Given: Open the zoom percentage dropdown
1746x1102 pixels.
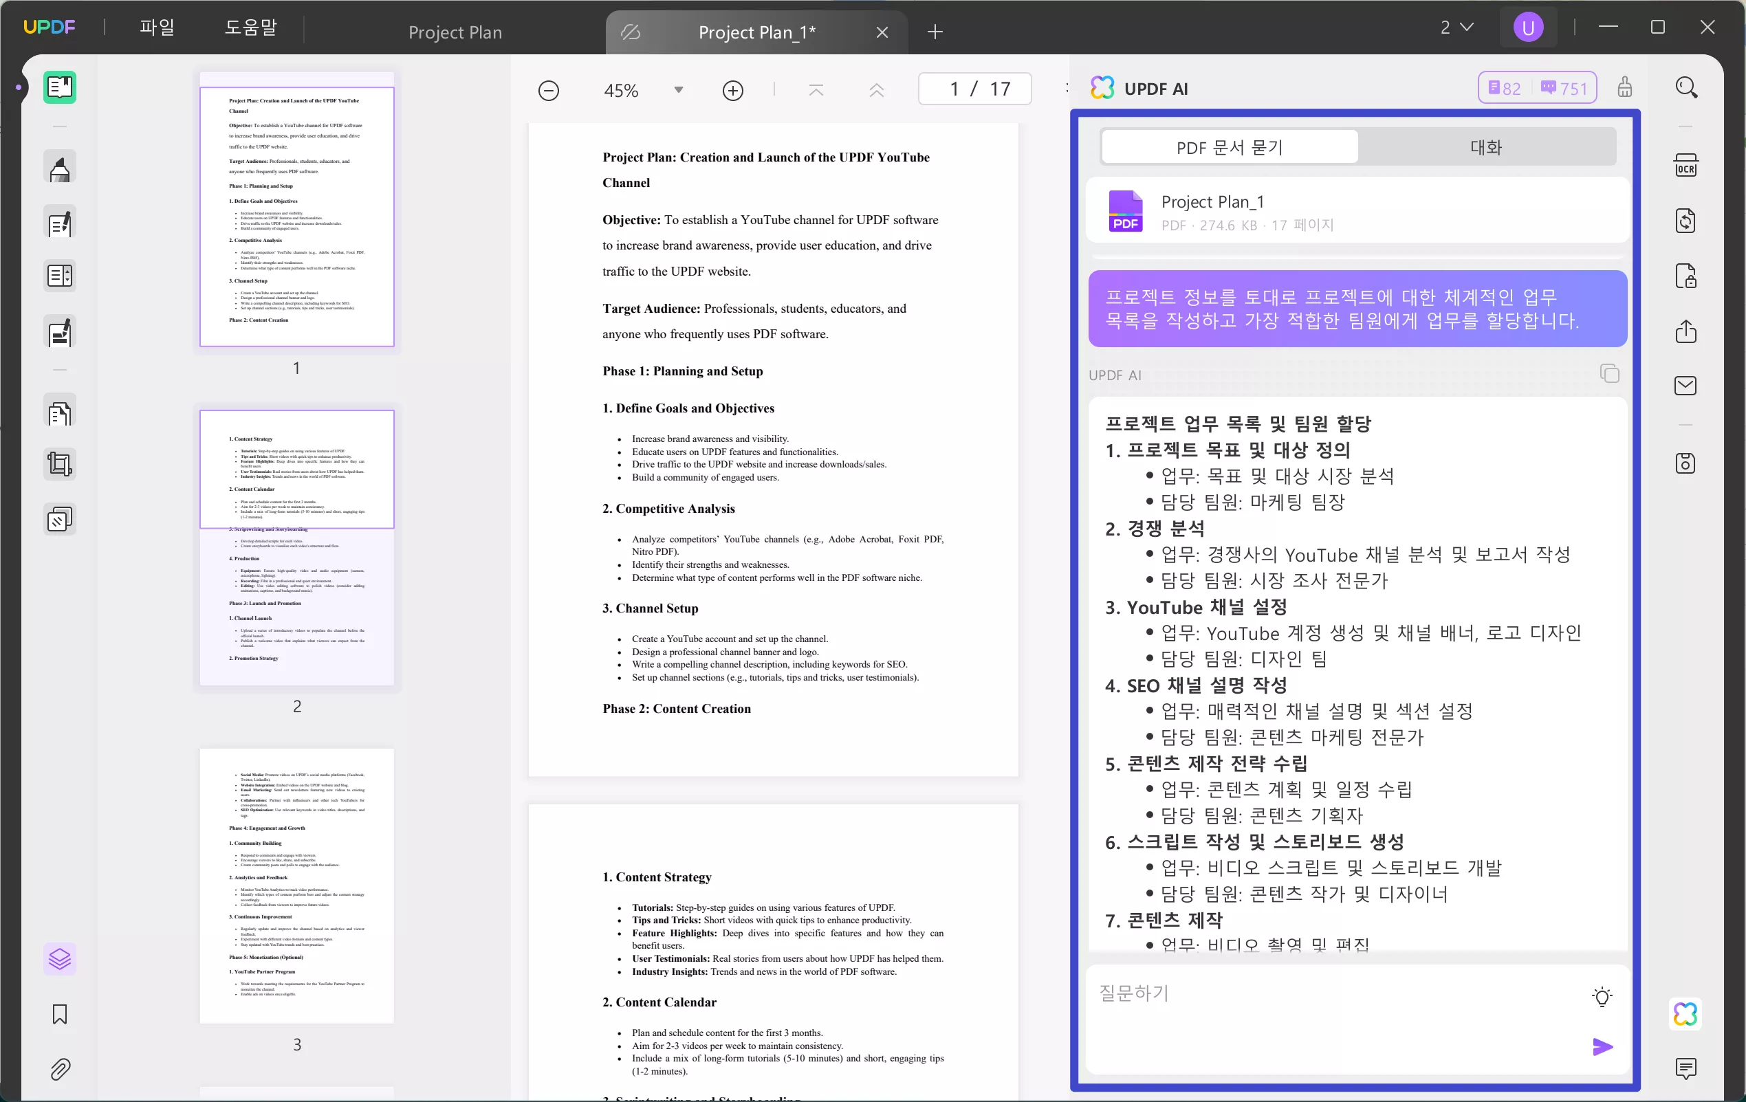Looking at the screenshot, I should click(679, 91).
